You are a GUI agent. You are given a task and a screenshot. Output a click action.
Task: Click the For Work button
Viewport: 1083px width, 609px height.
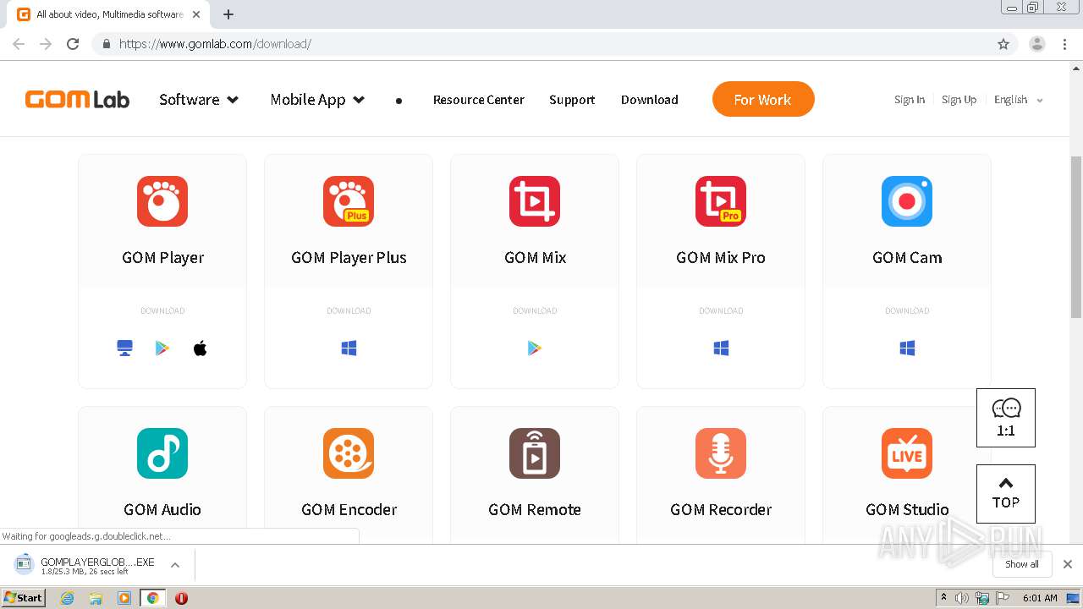(x=763, y=99)
